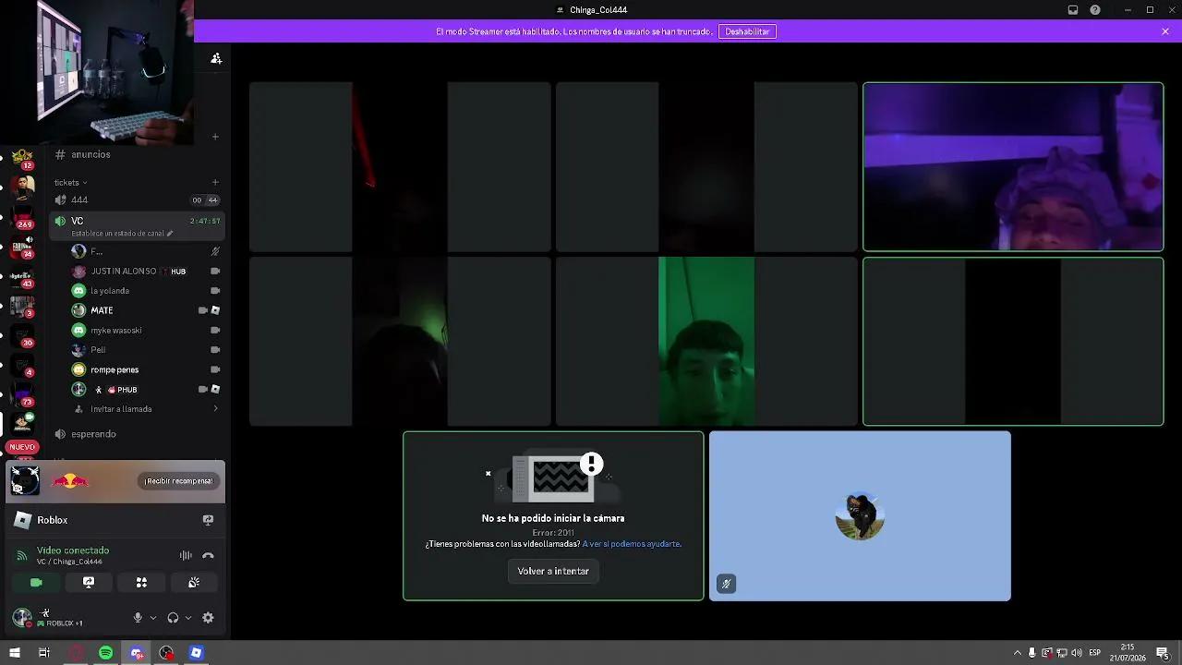The image size is (1182, 665).
Task: Dismiss the streamer mode banner
Action: [1165, 31]
